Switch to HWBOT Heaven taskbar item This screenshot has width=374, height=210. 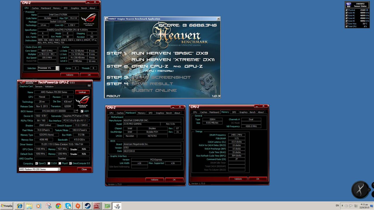(117, 206)
